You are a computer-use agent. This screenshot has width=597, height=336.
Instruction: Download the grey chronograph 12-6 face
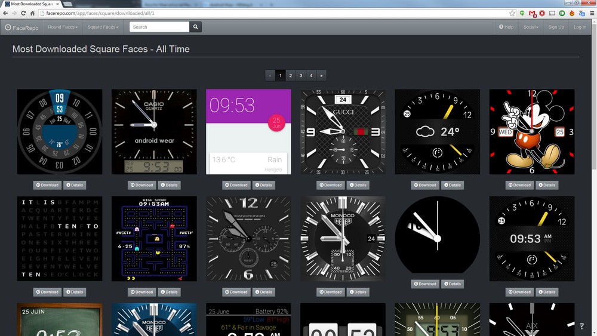pos(236,292)
